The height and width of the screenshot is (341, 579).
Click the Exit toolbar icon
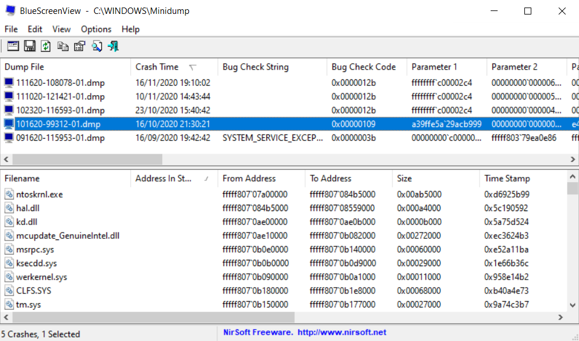[x=113, y=46]
